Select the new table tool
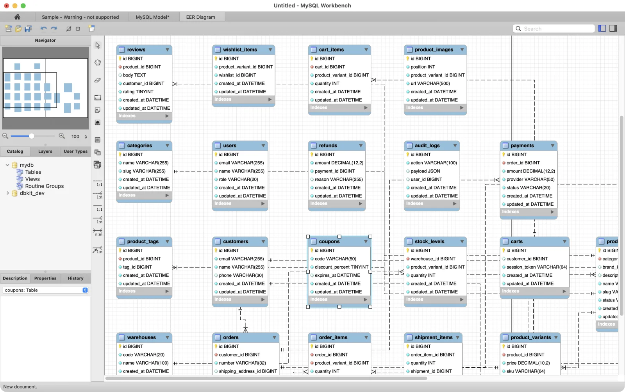The image size is (625, 392). point(98,140)
